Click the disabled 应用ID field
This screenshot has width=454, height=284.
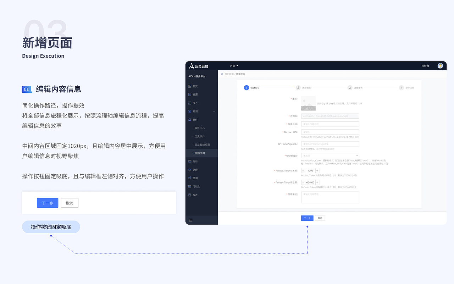[330, 116]
